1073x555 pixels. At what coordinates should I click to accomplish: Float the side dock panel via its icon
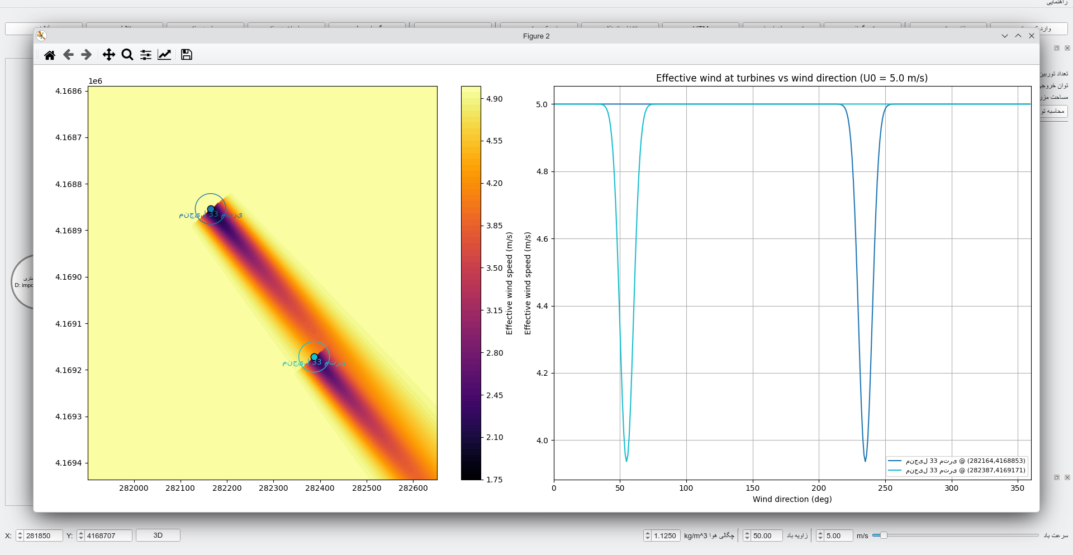pos(1057,48)
